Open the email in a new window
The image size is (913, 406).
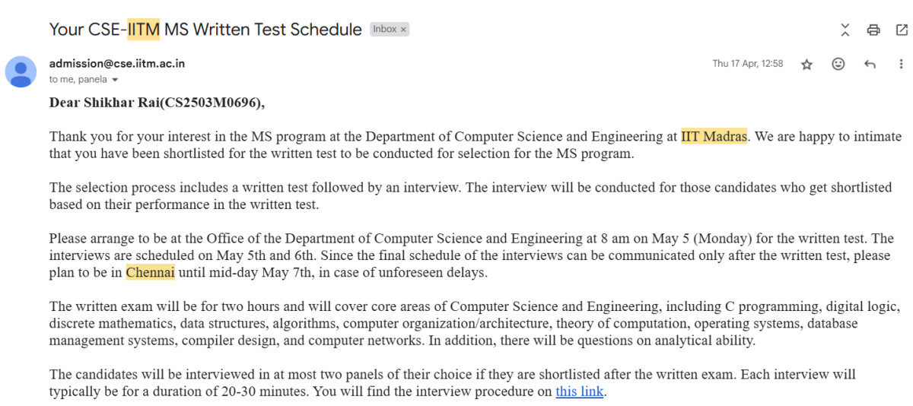902,30
